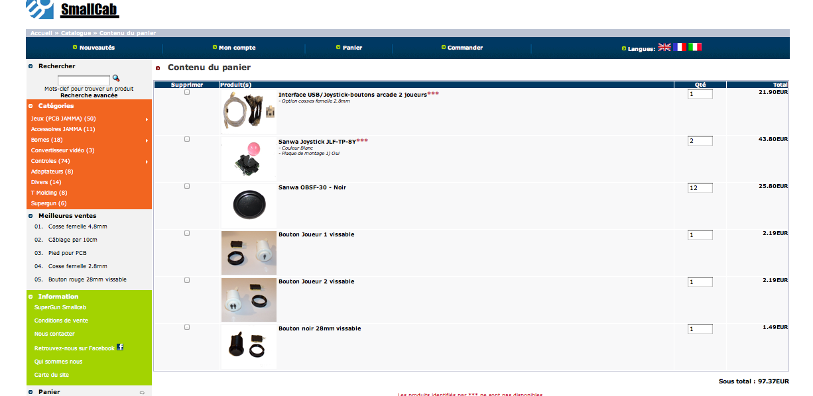The width and height of the screenshot is (813, 396).
Task: Select the French flag language icon
Action: click(x=680, y=48)
